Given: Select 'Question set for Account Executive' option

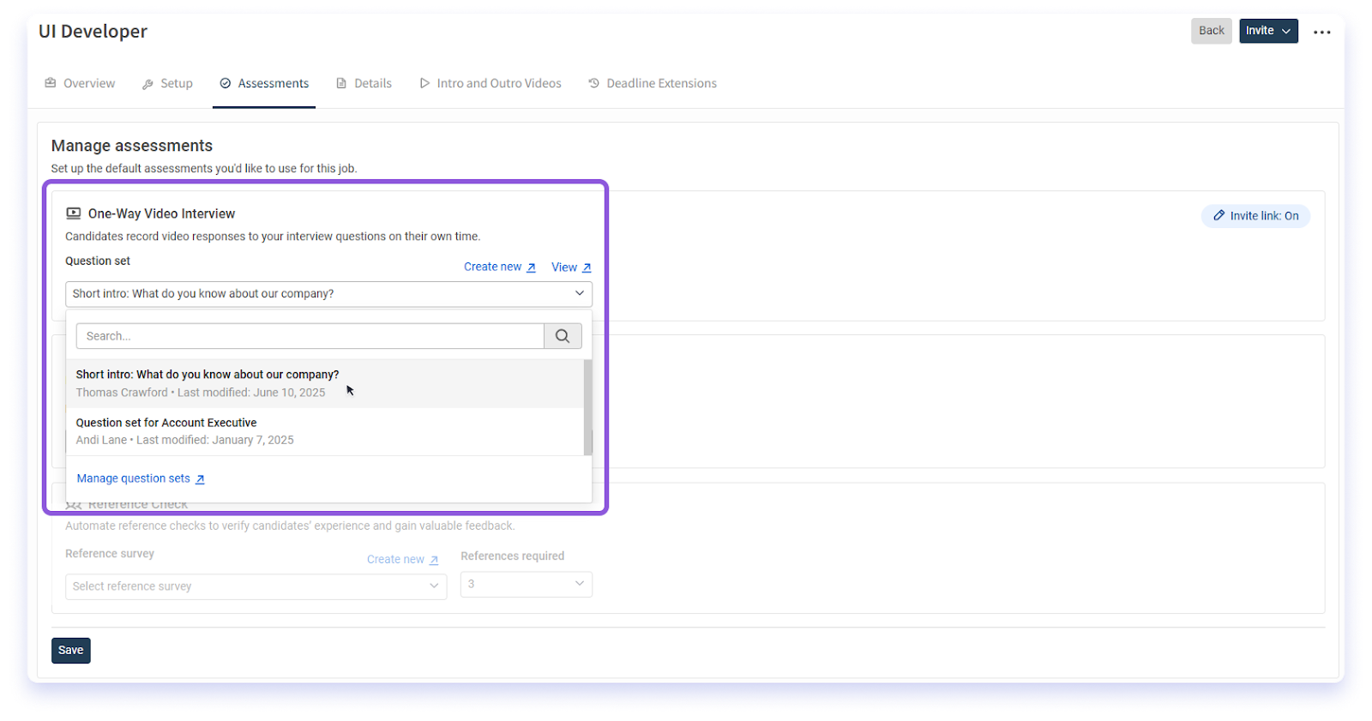Looking at the screenshot, I should pos(325,431).
